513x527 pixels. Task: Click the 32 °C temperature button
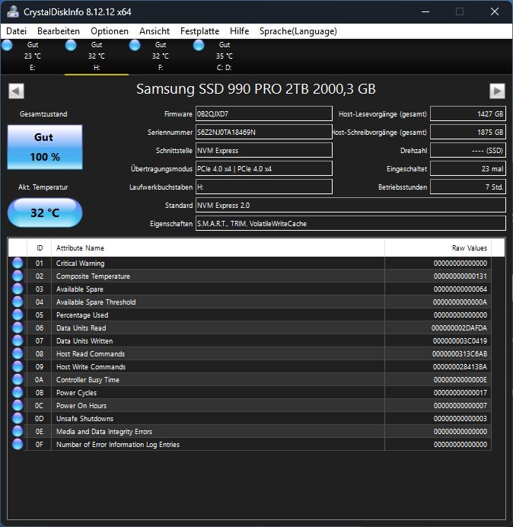pyautogui.click(x=45, y=212)
